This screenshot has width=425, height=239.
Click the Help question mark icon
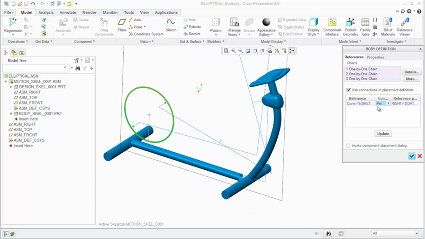click(x=419, y=11)
